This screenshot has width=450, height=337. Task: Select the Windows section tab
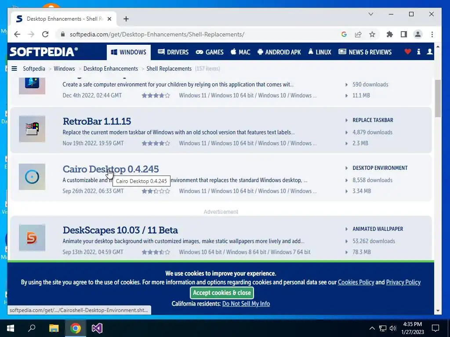pos(129,52)
